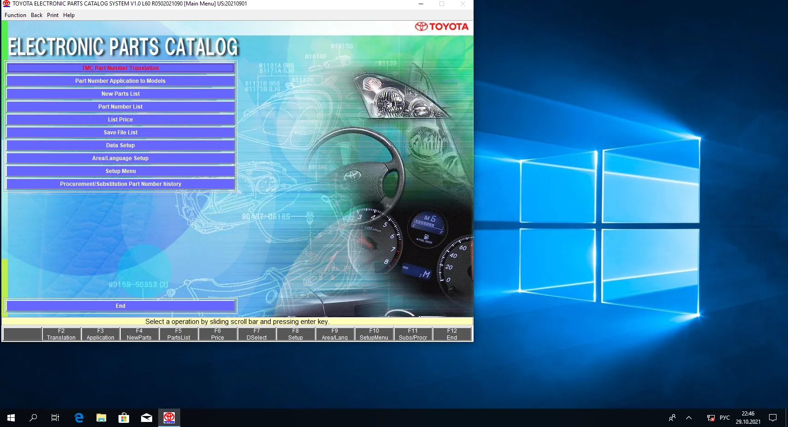
Task: Click Show Desktop strip at taskbar end
Action: tap(787, 418)
